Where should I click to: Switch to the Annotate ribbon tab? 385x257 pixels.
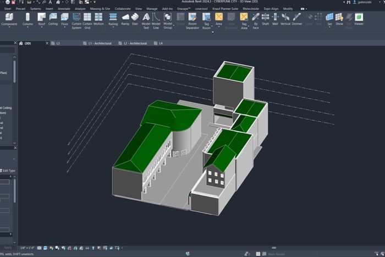coord(64,9)
